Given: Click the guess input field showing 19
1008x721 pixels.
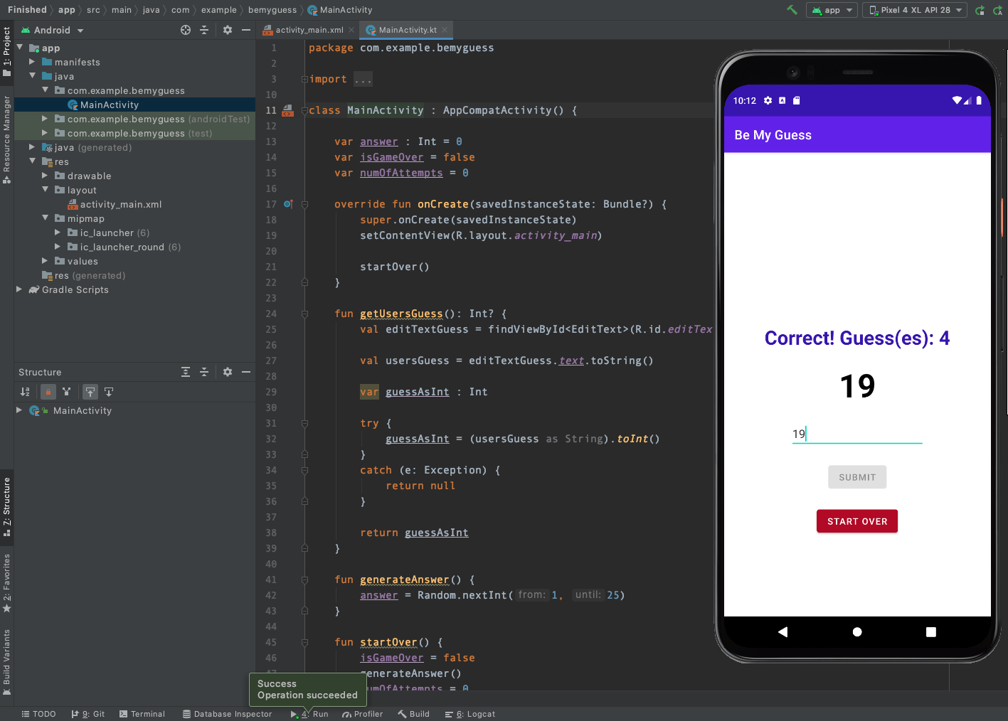Looking at the screenshot, I should coord(856,433).
